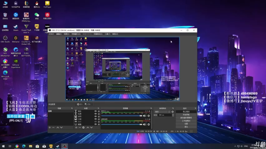Open Microsoft Edge from the taskbar
This screenshot has width=266, height=149.
24,146
